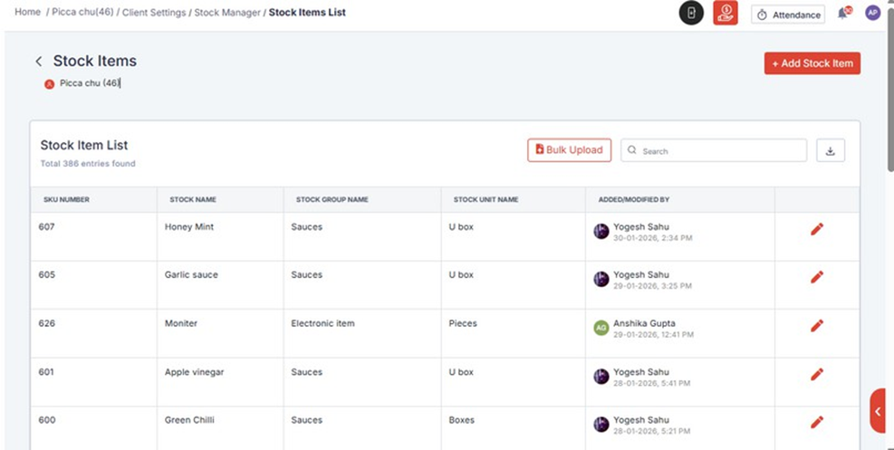Click the edit pencil for Honey Mint

pos(816,230)
